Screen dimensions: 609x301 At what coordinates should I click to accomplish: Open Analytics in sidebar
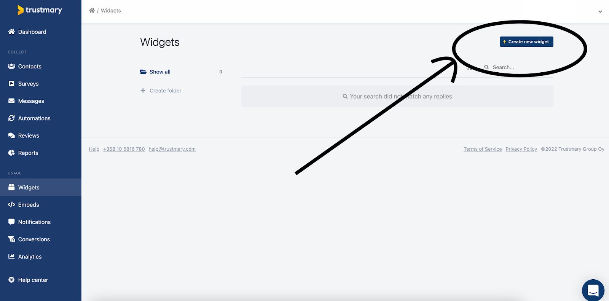pyautogui.click(x=41, y=256)
